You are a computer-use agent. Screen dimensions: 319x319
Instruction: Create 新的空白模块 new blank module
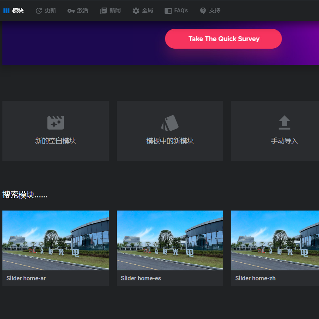click(55, 131)
